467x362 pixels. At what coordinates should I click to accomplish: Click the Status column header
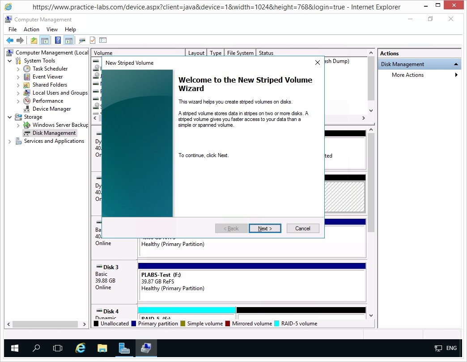(266, 53)
